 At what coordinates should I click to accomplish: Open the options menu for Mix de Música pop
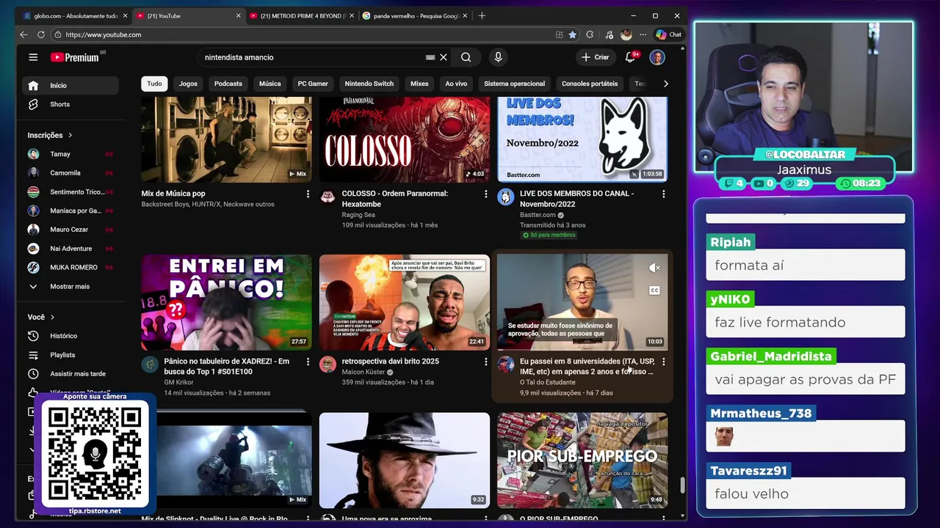click(x=308, y=194)
